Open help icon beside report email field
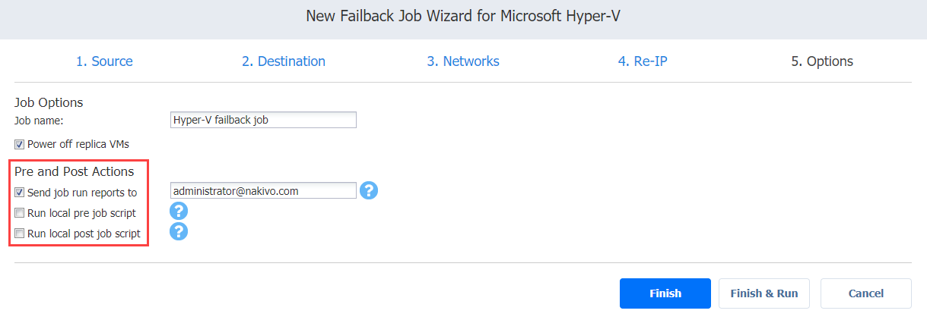The height and width of the screenshot is (320, 927). point(369,191)
